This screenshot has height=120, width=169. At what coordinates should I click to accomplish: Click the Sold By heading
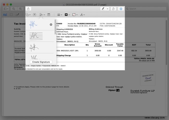(x=17, y=29)
